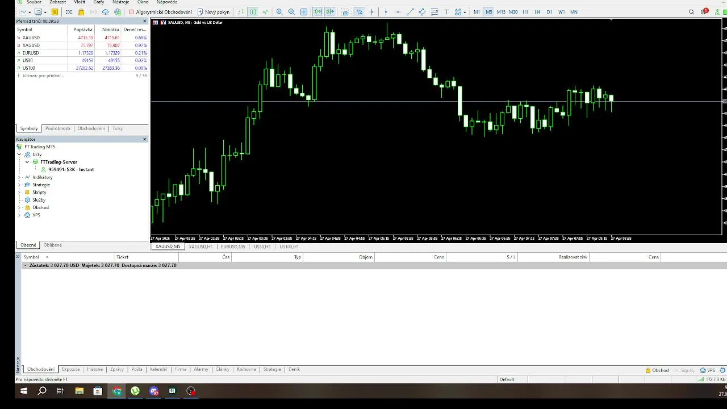
Task: Open the new chart dropdown arrow
Action: coord(45,12)
